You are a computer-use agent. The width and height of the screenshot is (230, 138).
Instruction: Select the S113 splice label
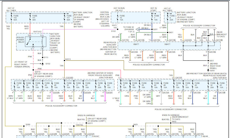pyautogui.click(x=46, y=57)
